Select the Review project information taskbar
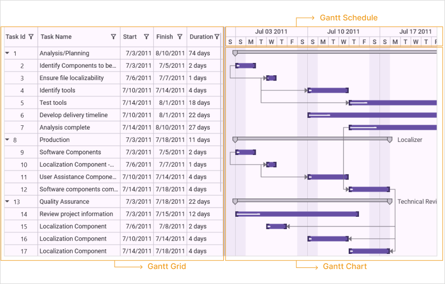This screenshot has width=445, height=284. point(297,214)
